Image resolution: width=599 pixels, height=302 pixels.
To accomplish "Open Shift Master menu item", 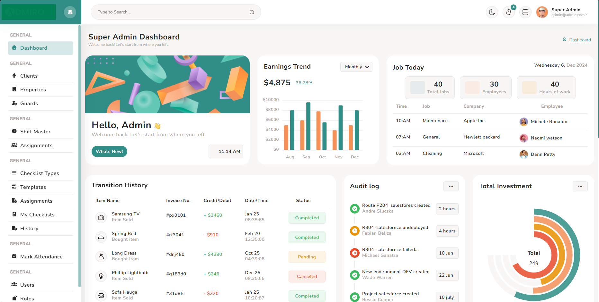I will pos(35,132).
